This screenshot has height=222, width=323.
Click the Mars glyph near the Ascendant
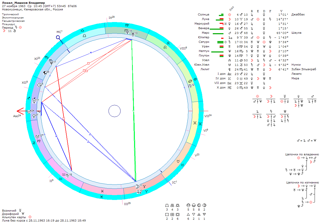(x=29, y=111)
